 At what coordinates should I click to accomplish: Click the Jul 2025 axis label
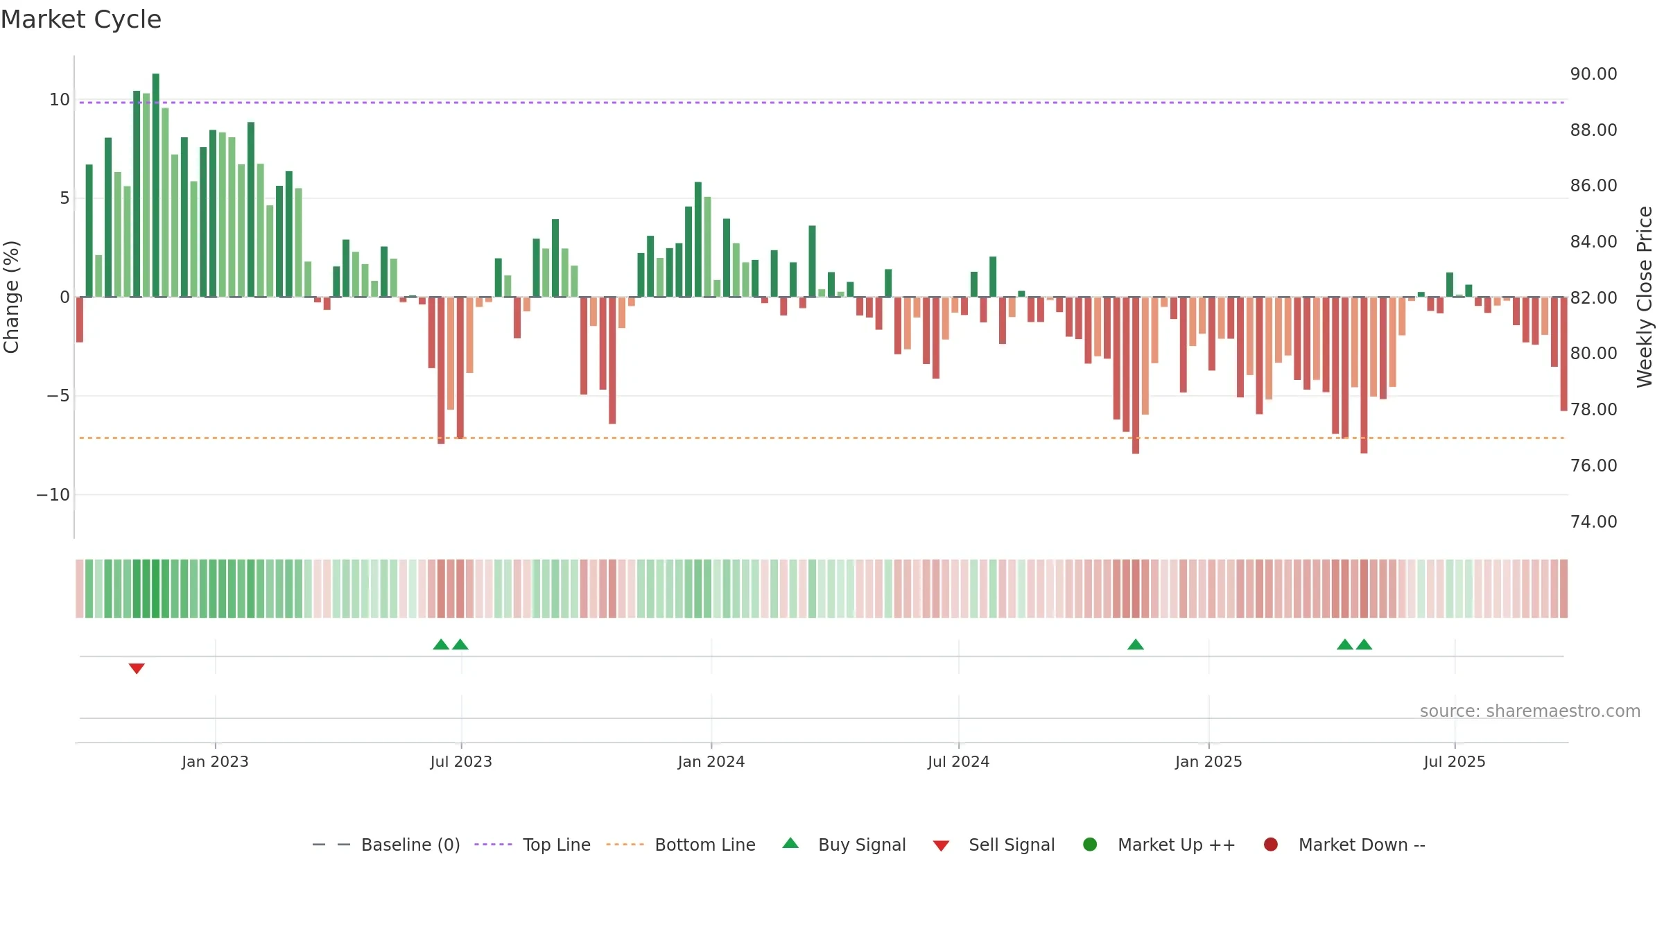pyautogui.click(x=1455, y=761)
